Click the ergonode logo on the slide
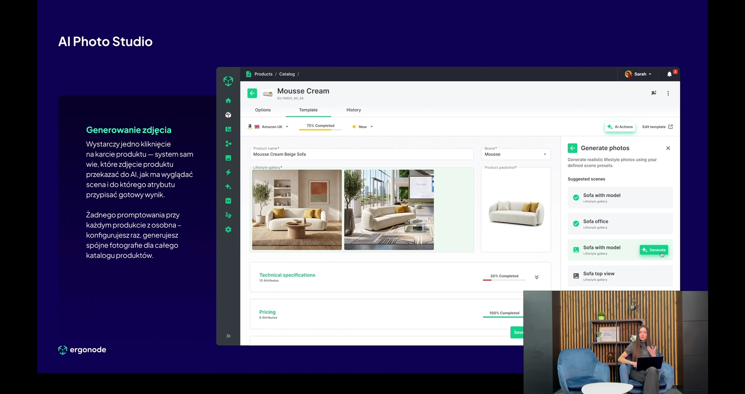Image resolution: width=745 pixels, height=394 pixels. (82, 350)
